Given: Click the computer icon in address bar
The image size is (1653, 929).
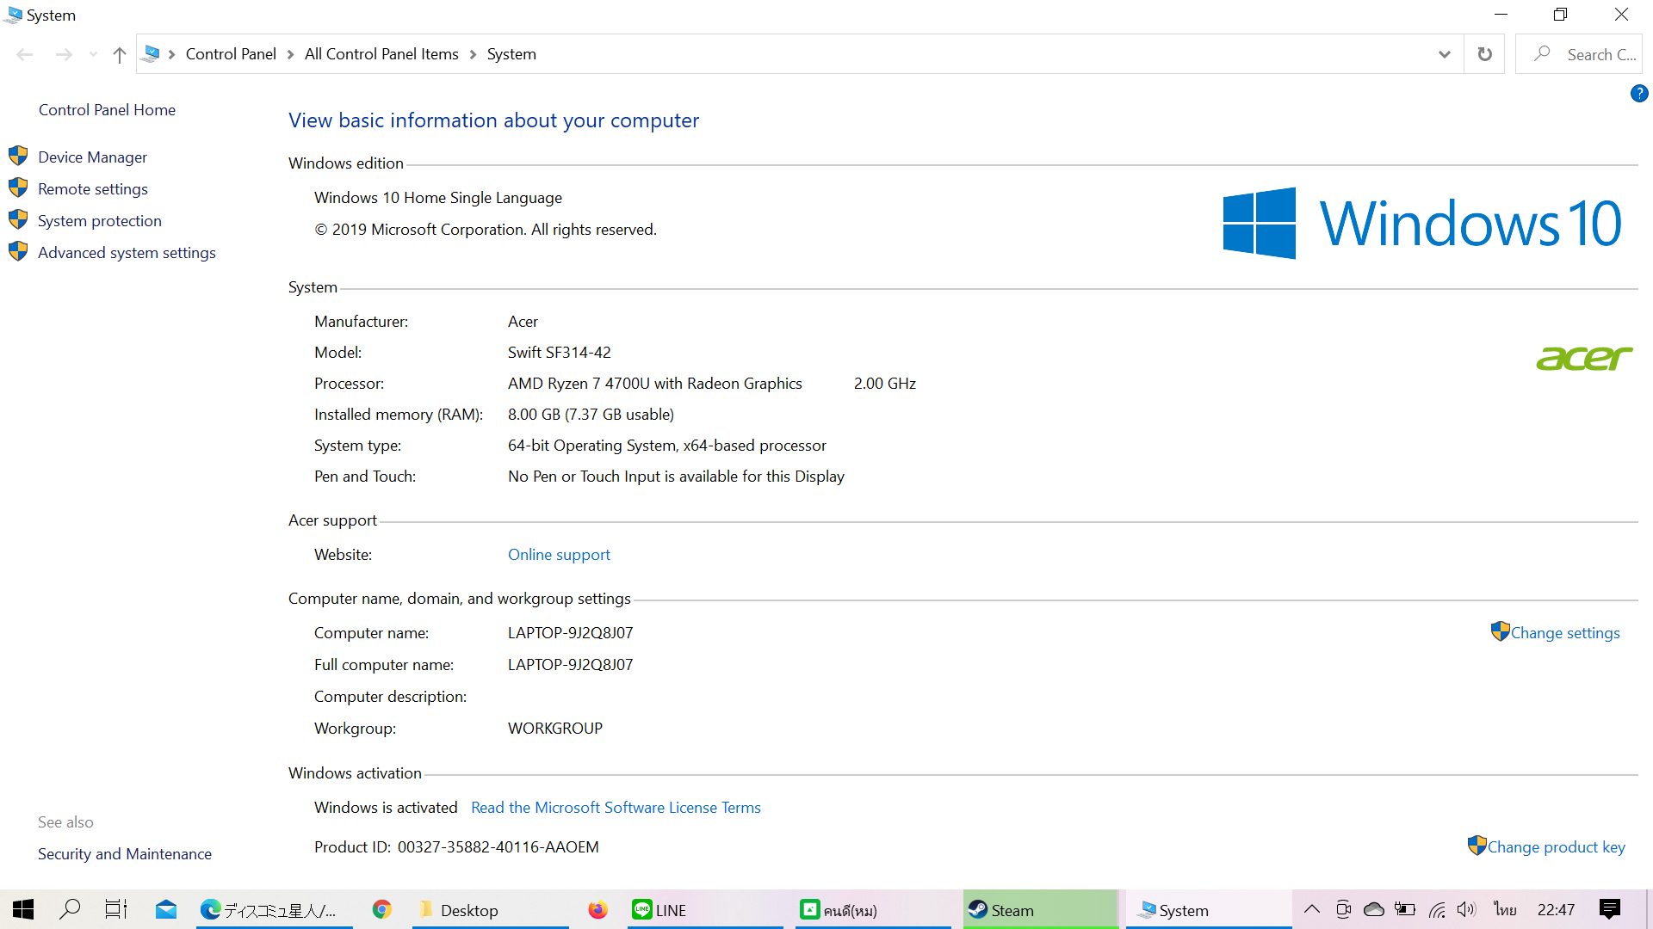Looking at the screenshot, I should tap(151, 53).
